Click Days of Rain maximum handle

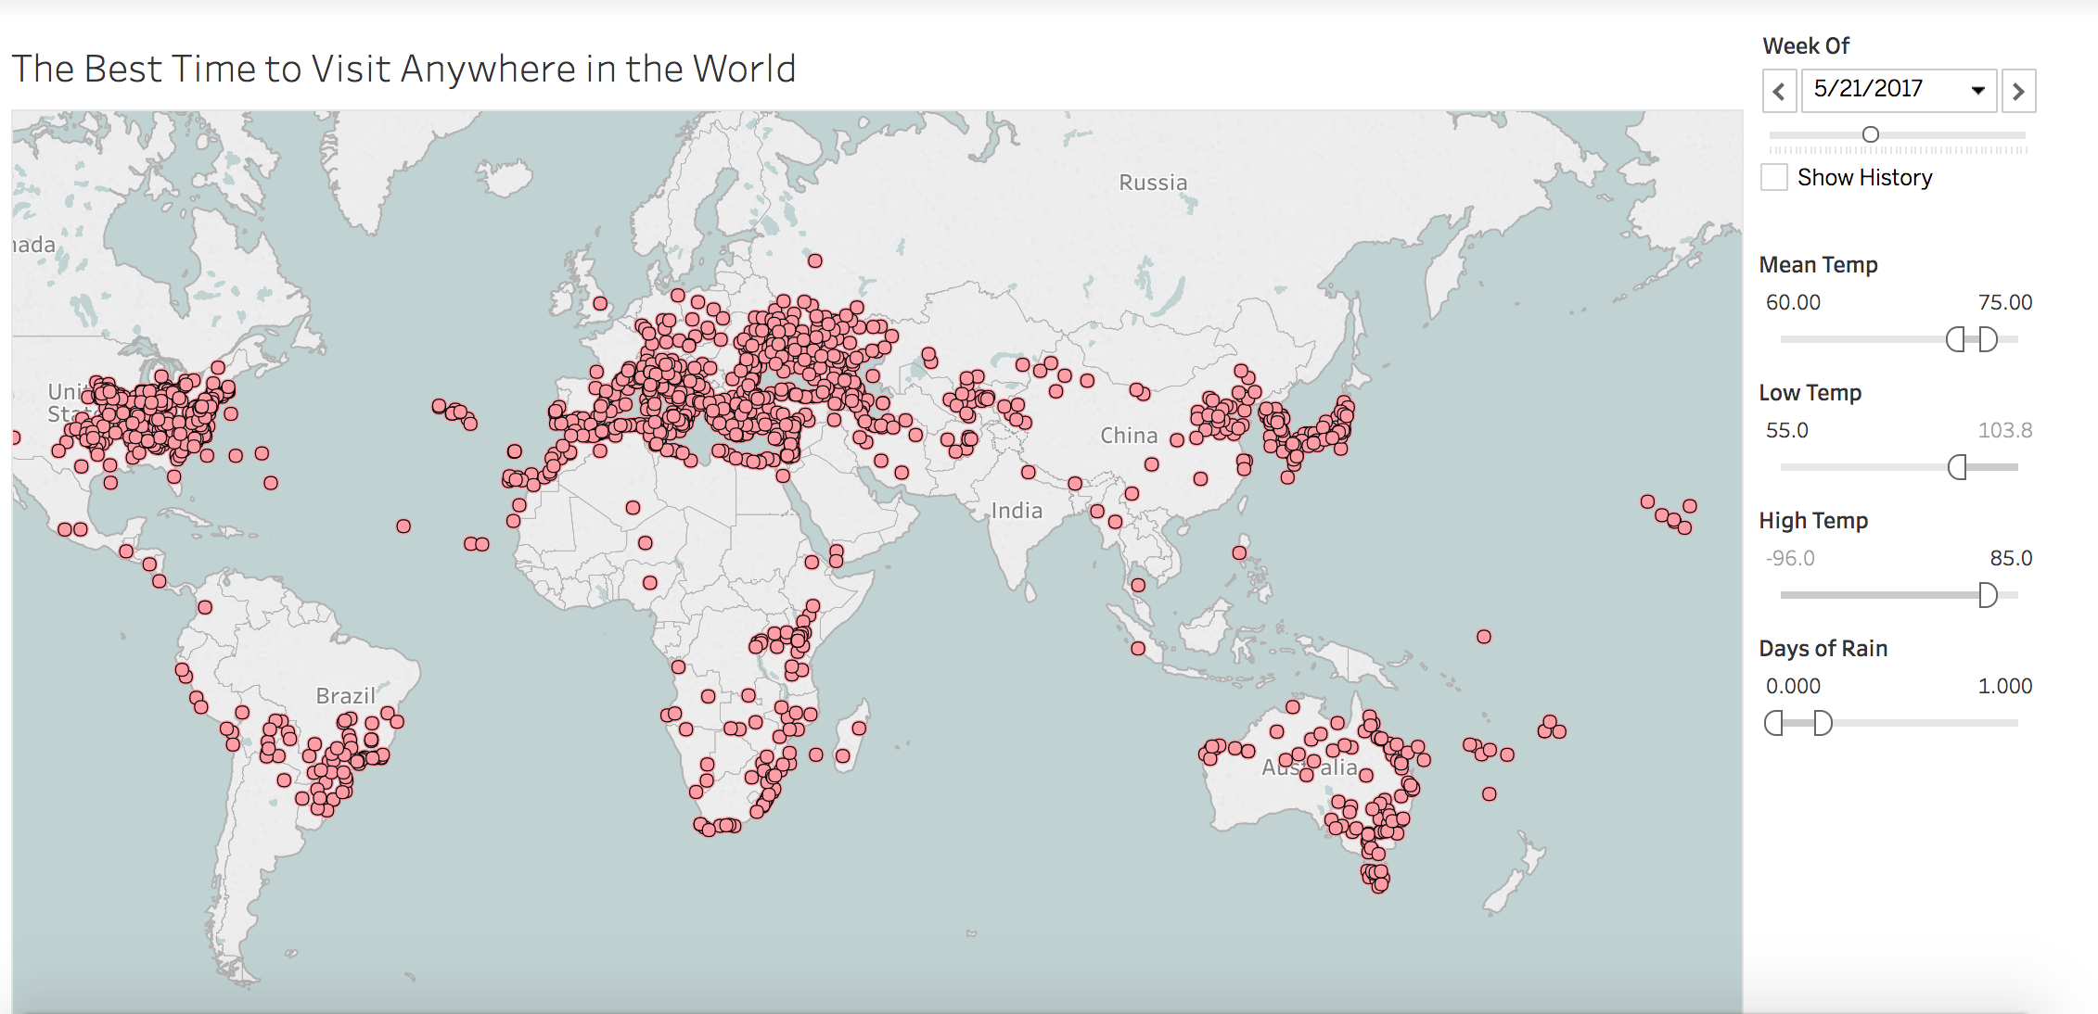point(1823,723)
